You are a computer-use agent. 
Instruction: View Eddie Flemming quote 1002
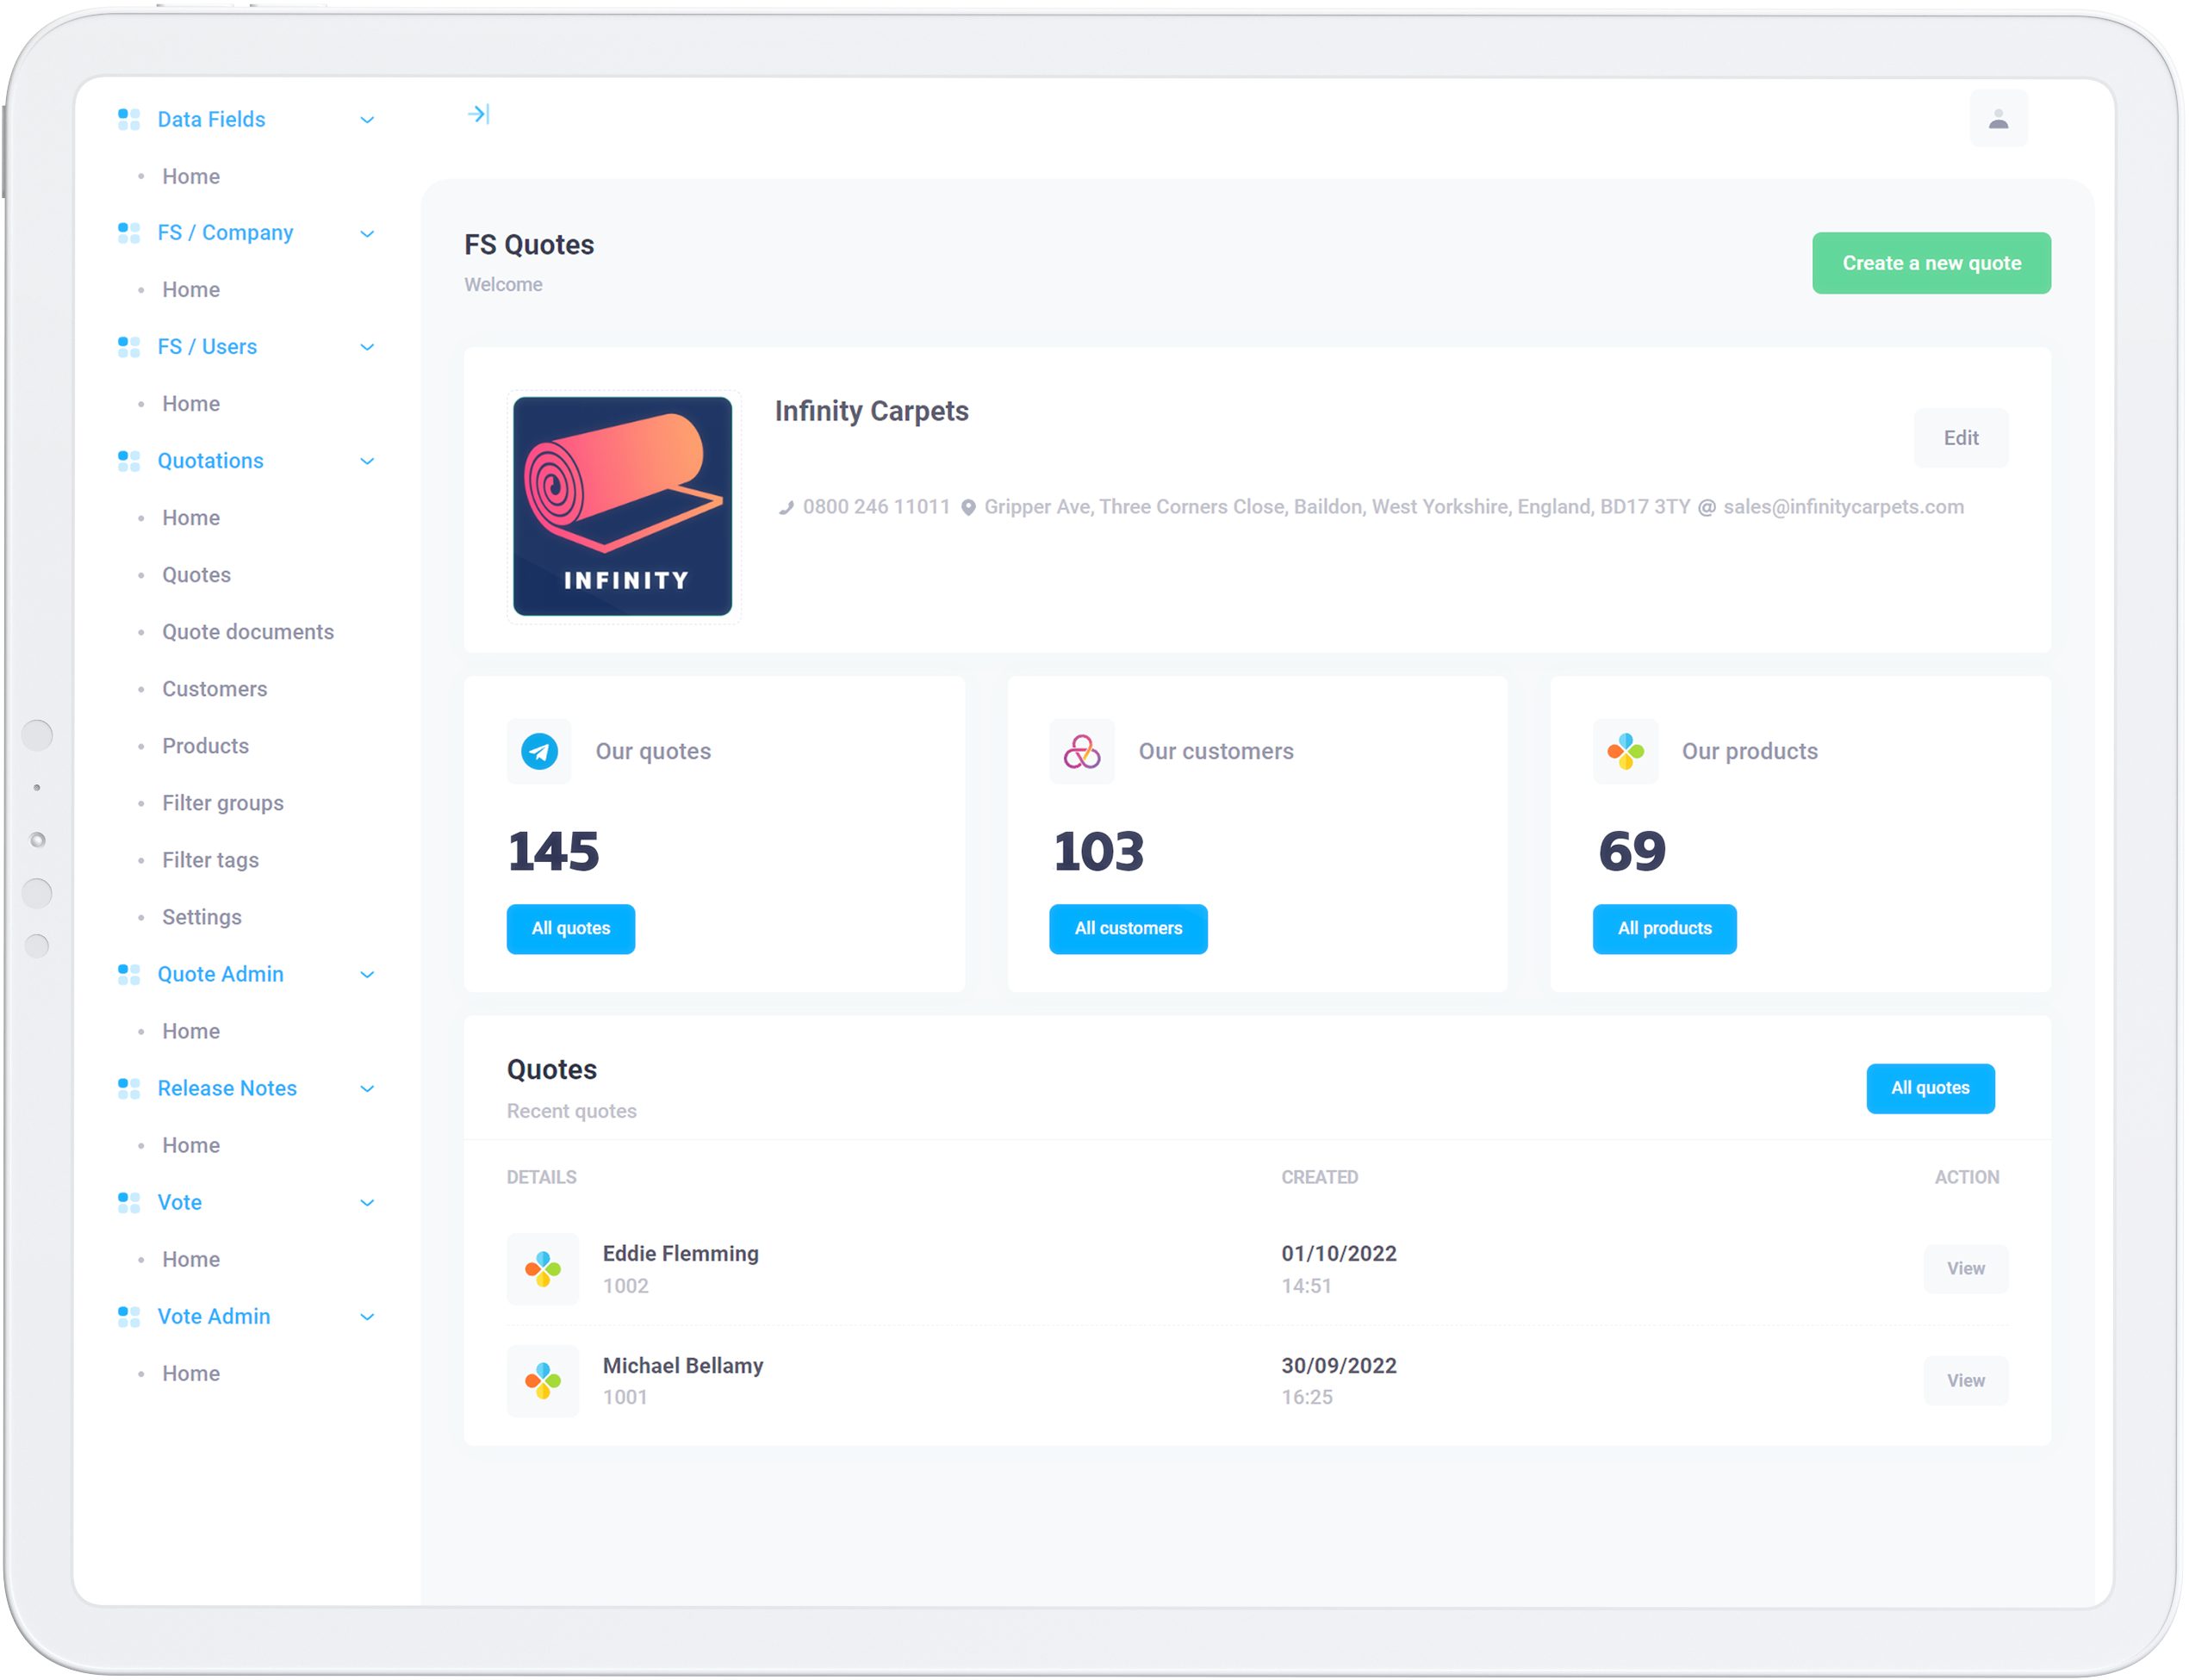tap(1965, 1269)
